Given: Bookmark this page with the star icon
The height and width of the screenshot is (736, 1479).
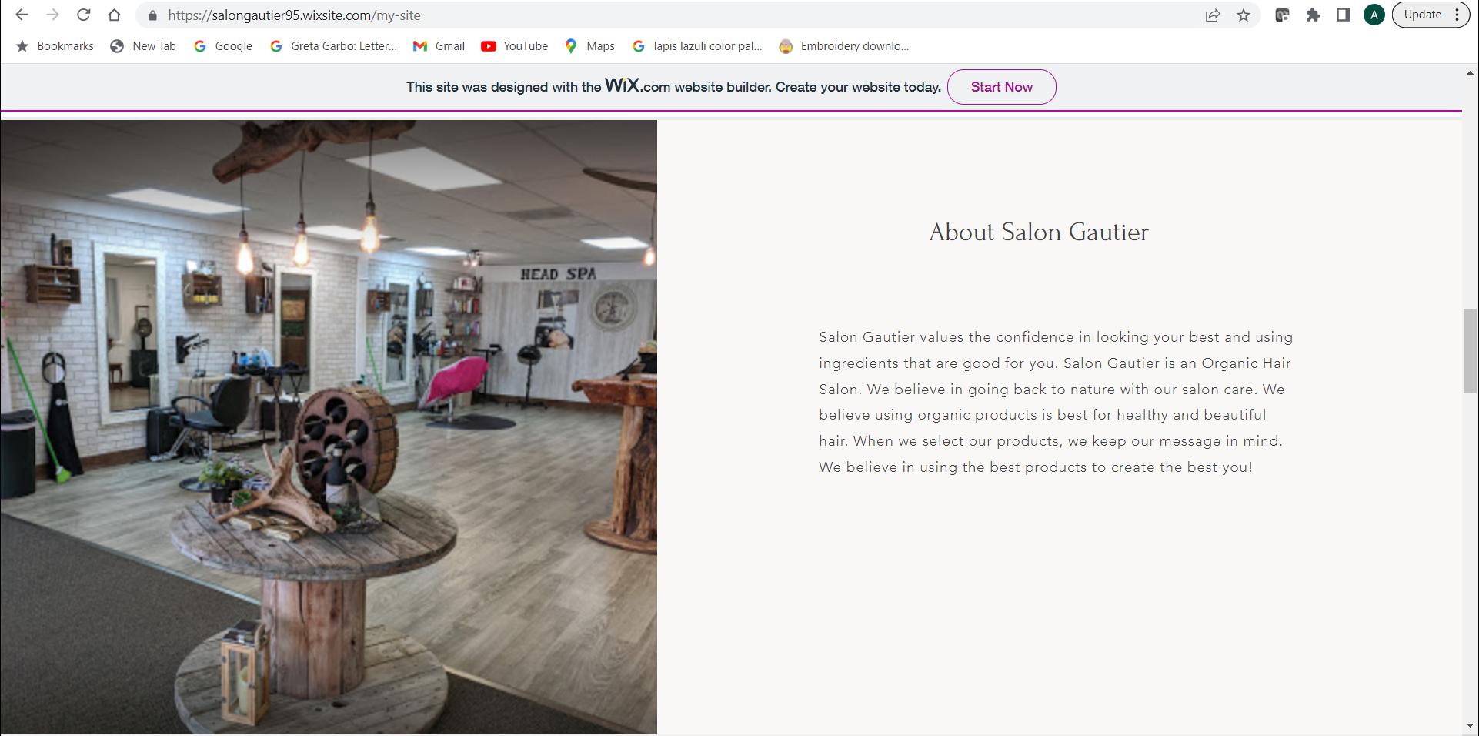Looking at the screenshot, I should pyautogui.click(x=1244, y=15).
